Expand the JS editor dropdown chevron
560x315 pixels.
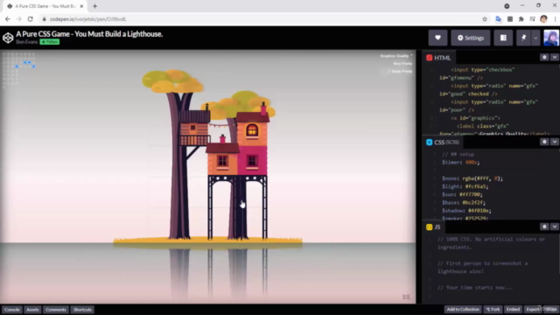click(554, 227)
